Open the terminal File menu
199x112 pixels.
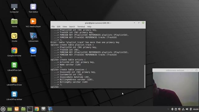pyautogui.click(x=53, y=26)
